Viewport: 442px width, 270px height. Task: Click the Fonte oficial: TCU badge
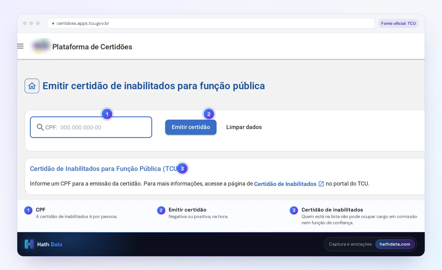pos(398,23)
